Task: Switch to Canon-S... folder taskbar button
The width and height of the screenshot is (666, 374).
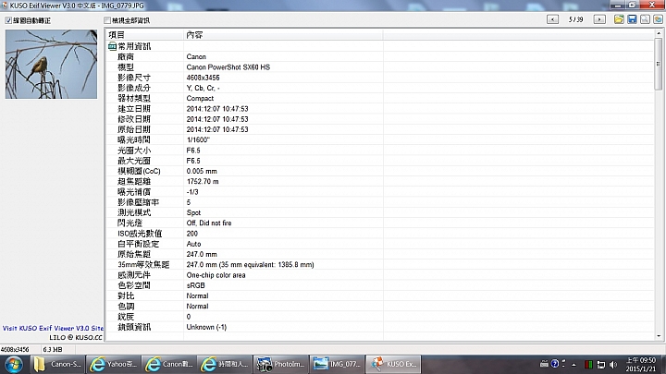Action: 57,364
